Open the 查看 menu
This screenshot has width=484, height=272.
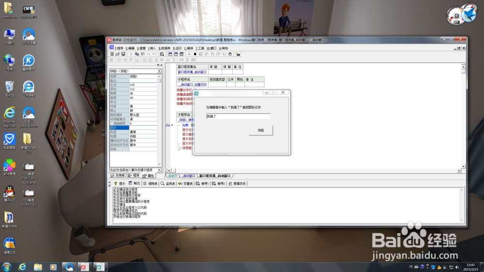tap(141, 48)
